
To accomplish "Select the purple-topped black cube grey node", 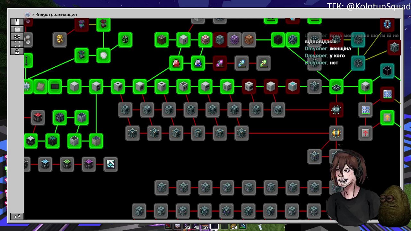I will 89,164.
